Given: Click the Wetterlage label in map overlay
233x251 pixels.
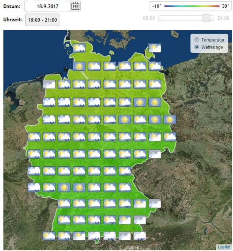Looking at the screenshot, I should click(x=212, y=47).
